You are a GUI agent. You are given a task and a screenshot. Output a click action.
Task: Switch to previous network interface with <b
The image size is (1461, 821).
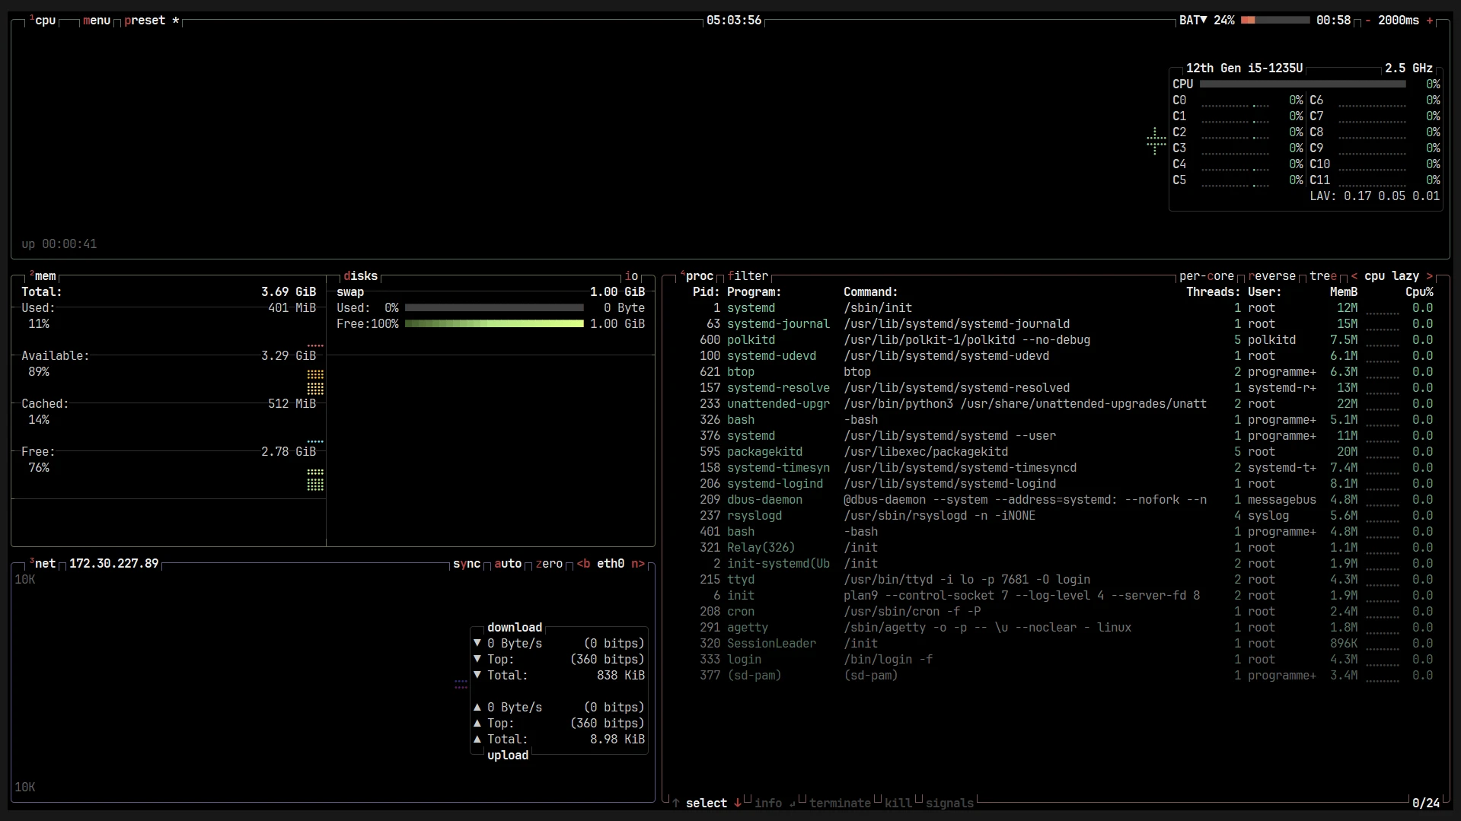tap(583, 564)
